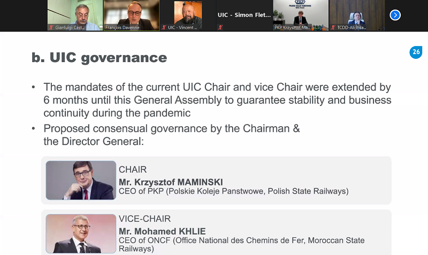The height and width of the screenshot is (255, 428).
Task: Click the 'b. UIC governance' slide heading
Action: [99, 58]
